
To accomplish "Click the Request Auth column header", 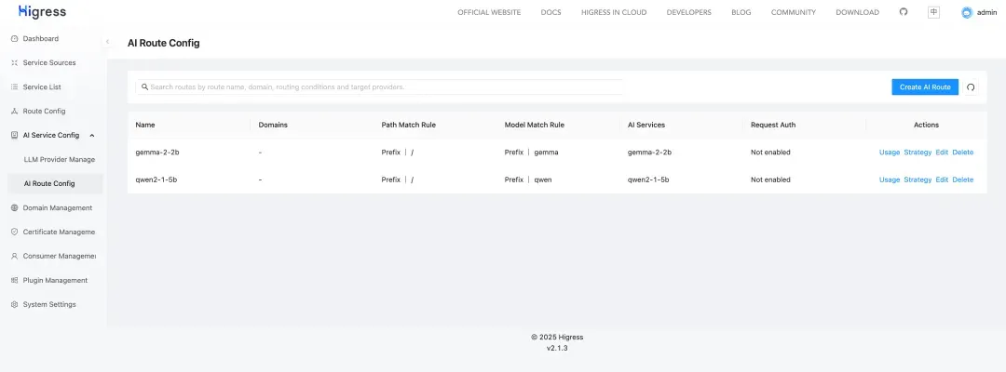I will tap(773, 125).
